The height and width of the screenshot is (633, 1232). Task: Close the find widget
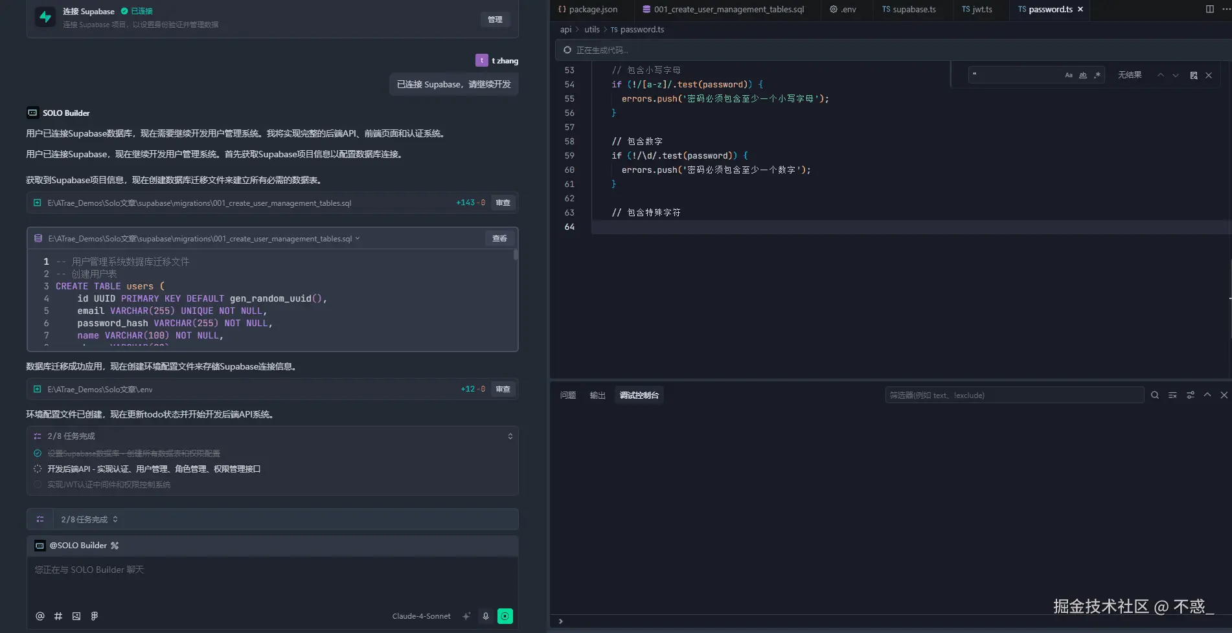click(x=1209, y=75)
